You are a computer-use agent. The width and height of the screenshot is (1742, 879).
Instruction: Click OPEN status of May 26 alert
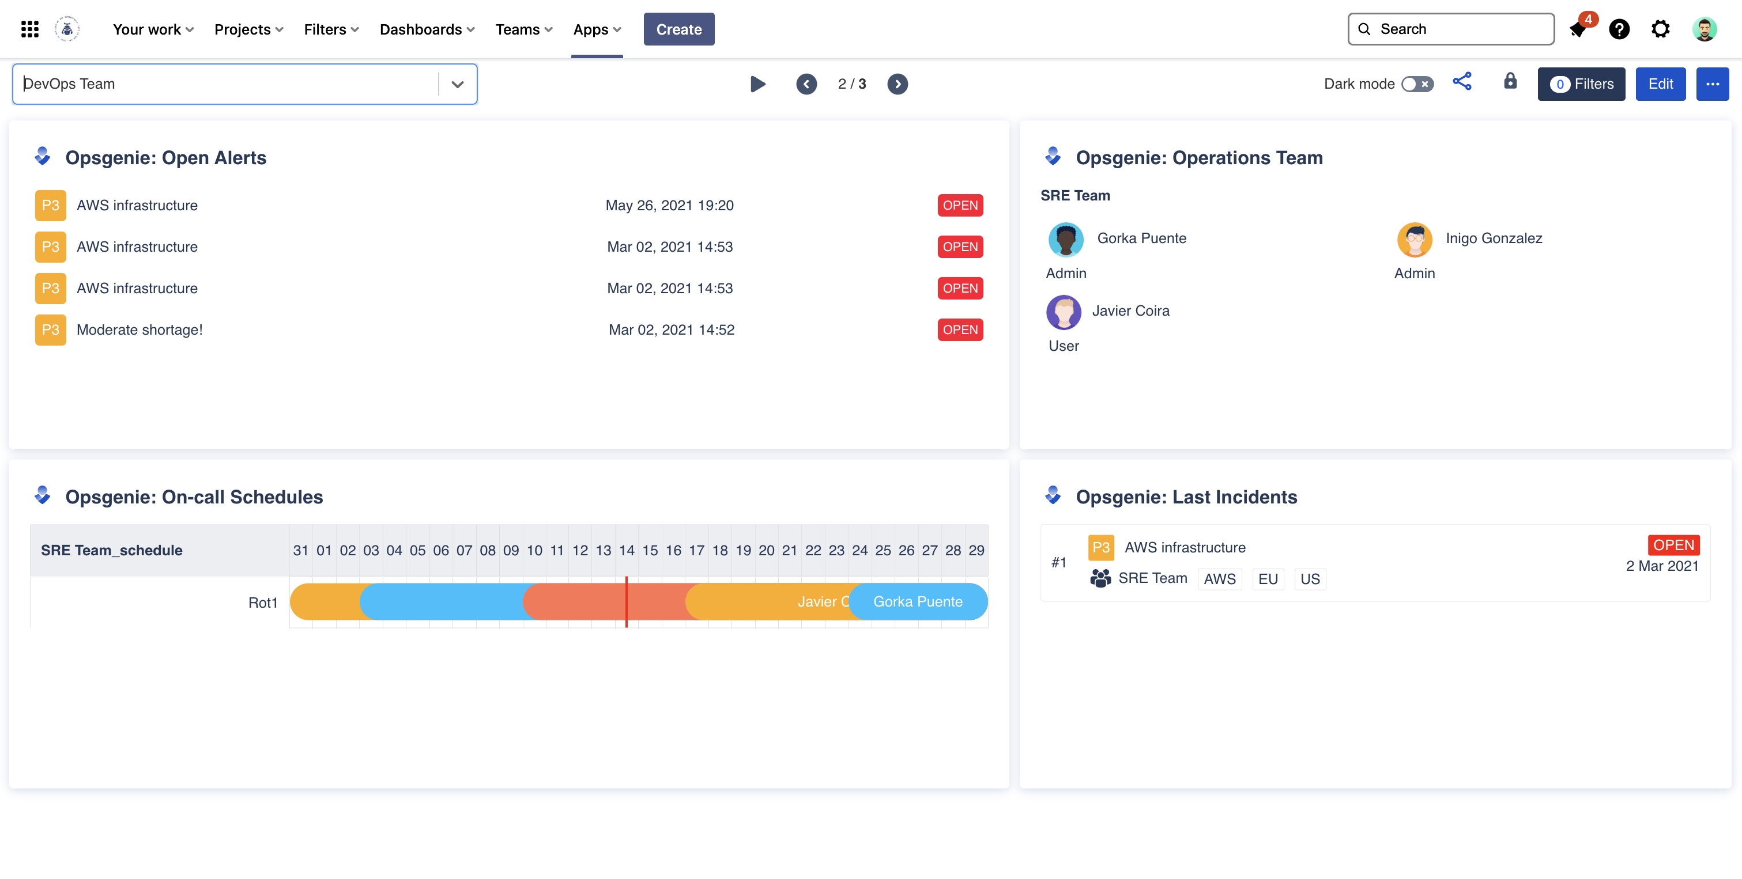coord(960,206)
